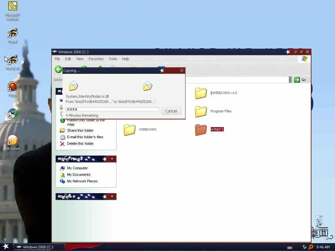Open the Tools menu
Screen dimensions: 335x251
click(113, 59)
